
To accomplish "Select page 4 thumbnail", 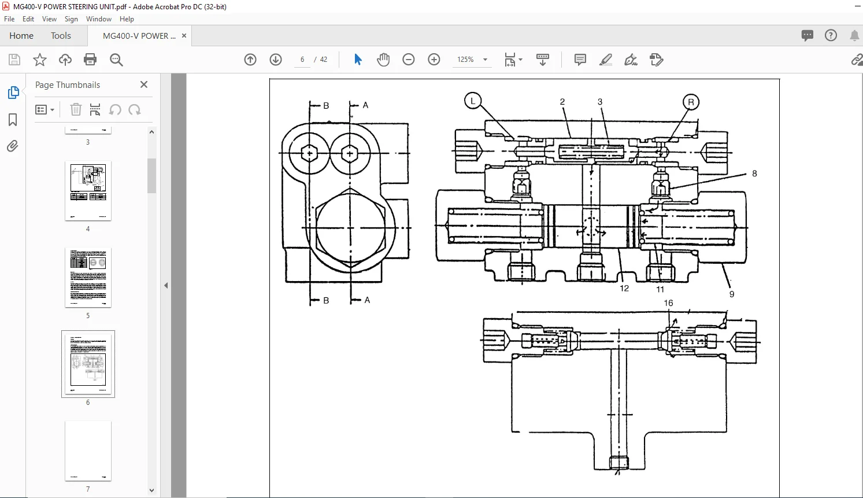I will coord(88,191).
